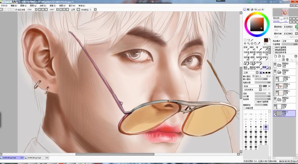The image size is (298, 164).
Task: Open the brush blend mode 正常 dropdown
Action: point(251,72)
